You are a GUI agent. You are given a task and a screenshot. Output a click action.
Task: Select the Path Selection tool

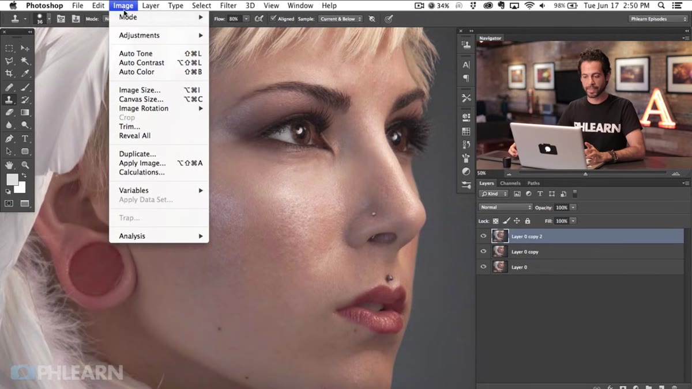[9, 151]
